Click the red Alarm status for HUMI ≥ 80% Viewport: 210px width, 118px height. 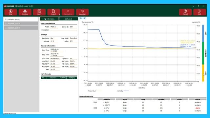(198, 108)
